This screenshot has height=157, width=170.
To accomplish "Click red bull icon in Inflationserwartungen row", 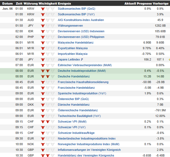I will click(43, 150).
